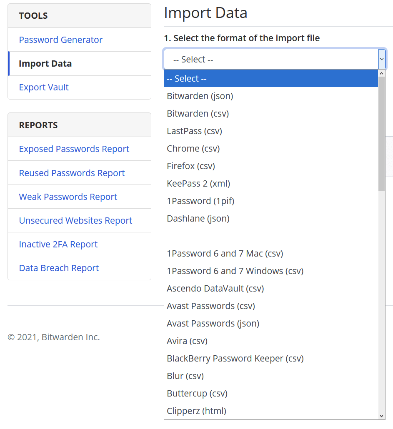This screenshot has height=429, width=393.
Task: Pick Ascendo DataVault (csv)
Action: 271,289
